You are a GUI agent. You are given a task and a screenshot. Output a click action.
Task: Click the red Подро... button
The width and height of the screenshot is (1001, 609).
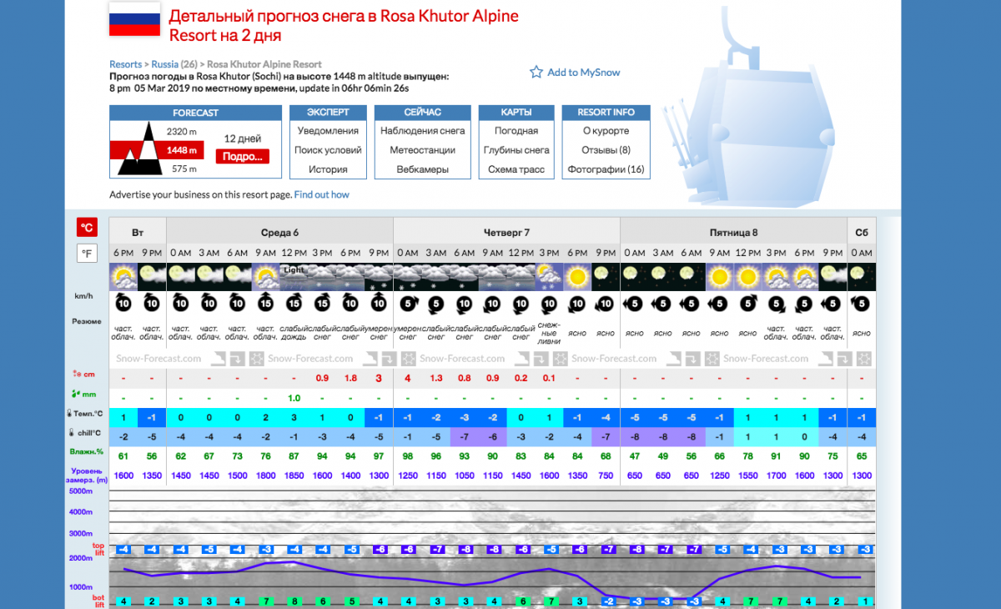point(243,156)
